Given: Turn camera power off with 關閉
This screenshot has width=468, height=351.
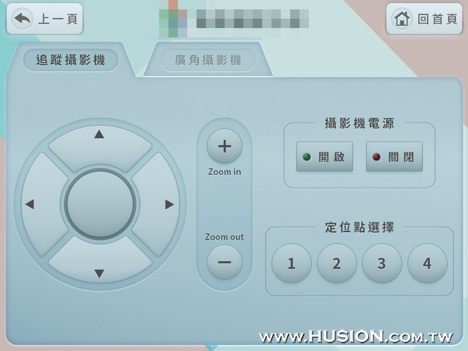Looking at the screenshot, I should tap(394, 157).
